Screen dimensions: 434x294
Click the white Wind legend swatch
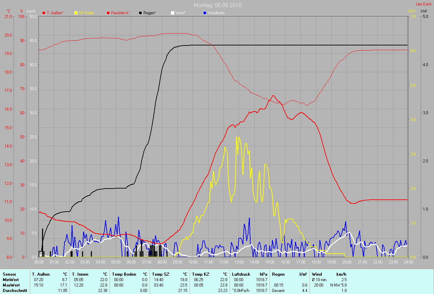click(173, 13)
